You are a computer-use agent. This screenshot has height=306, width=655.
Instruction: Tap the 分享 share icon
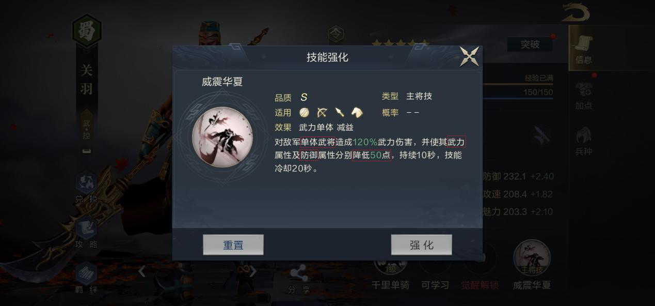click(299, 280)
